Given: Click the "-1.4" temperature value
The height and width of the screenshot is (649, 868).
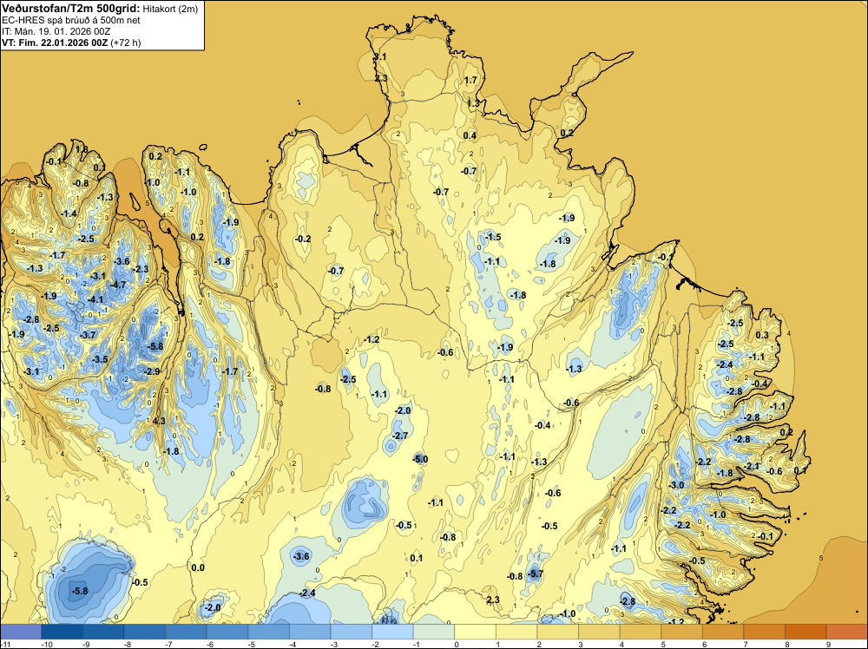Looking at the screenshot, I should click(x=69, y=213).
